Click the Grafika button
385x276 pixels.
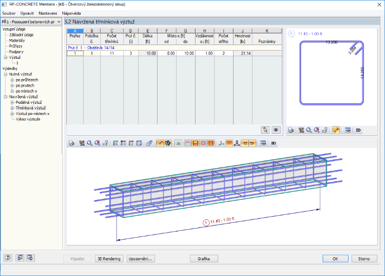click(x=204, y=259)
